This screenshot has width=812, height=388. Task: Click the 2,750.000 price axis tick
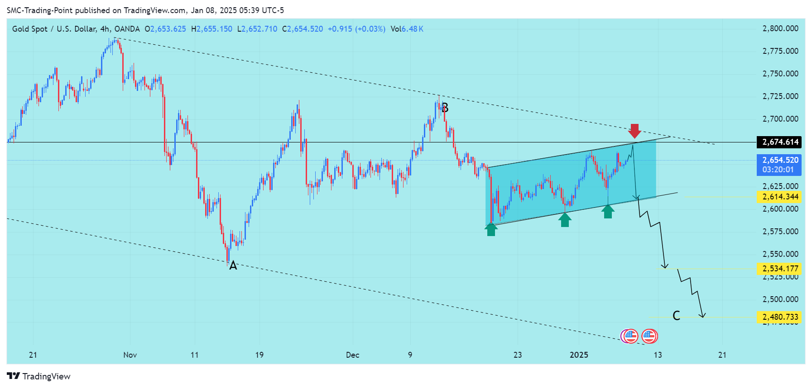780,74
